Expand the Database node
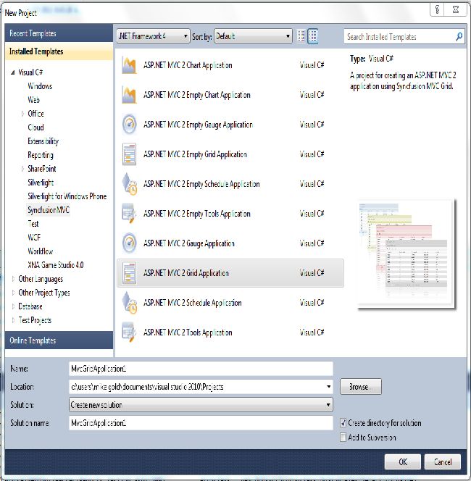Viewport: 471px width, 481px height. click(13, 306)
